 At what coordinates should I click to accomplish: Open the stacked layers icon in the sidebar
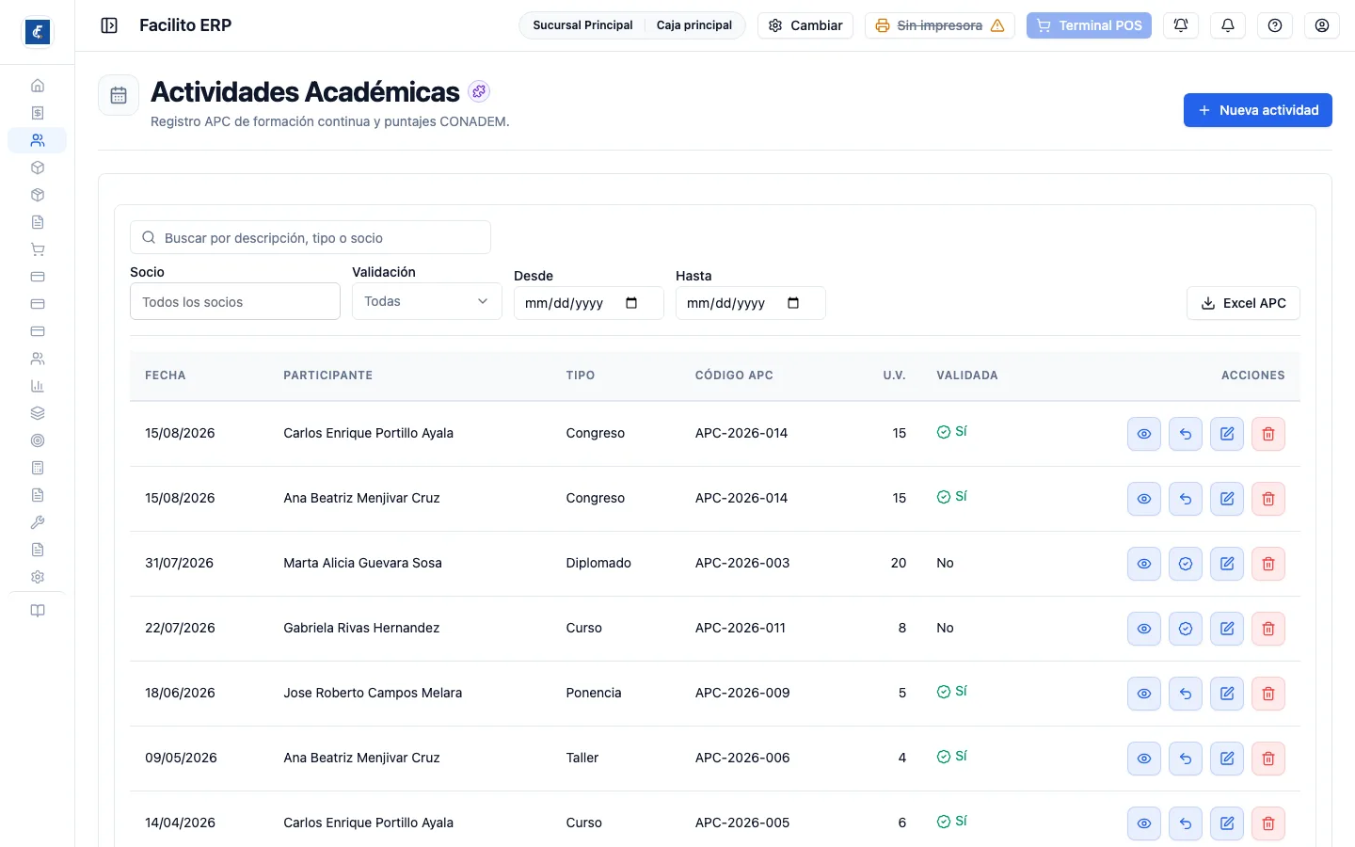[38, 413]
